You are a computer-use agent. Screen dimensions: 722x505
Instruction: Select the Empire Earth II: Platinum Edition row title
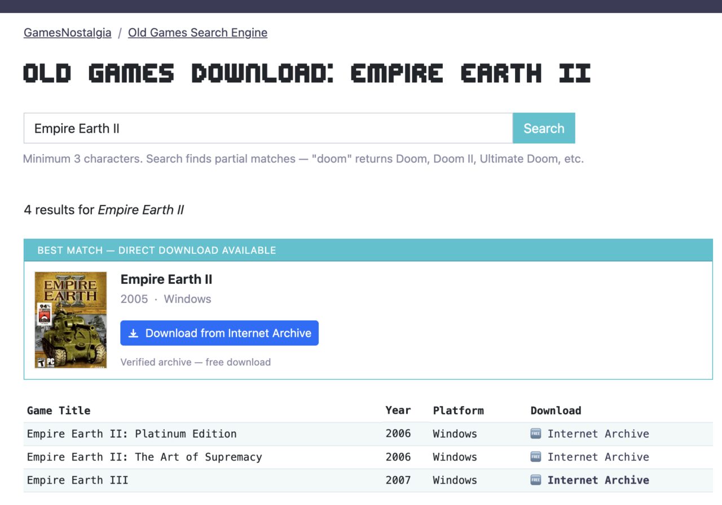tap(131, 434)
